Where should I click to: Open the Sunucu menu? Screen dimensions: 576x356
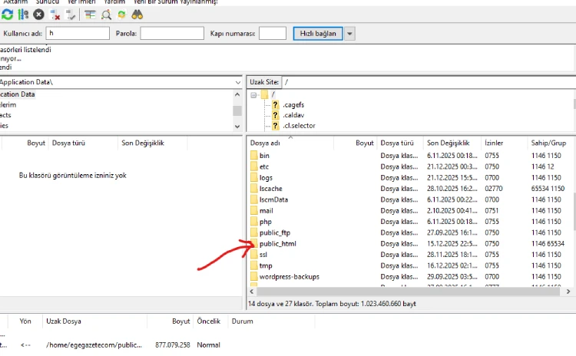(x=48, y=2)
